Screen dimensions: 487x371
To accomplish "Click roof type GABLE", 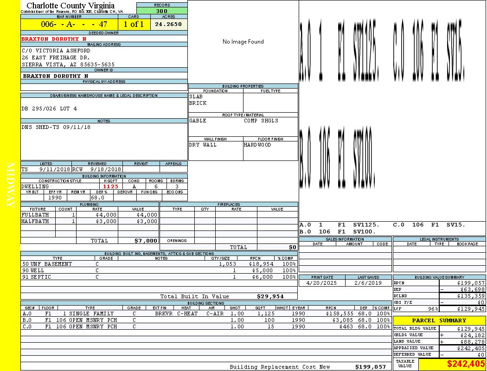I will point(198,121).
